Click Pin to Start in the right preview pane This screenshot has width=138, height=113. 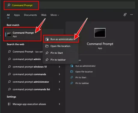point(81,77)
